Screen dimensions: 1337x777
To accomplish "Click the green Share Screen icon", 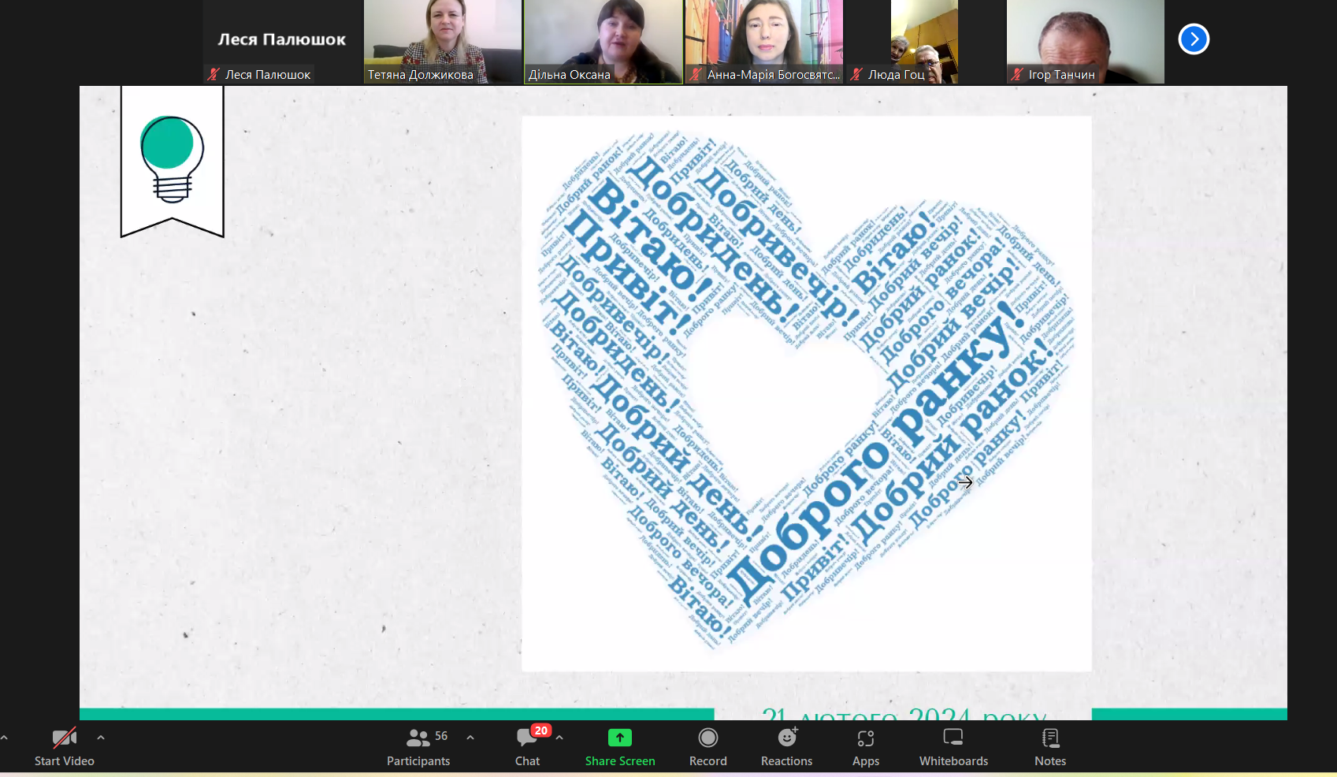I will (x=620, y=738).
